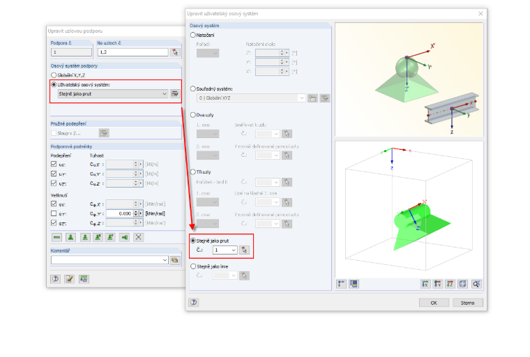Click the 'Na uzlech č.' input field
This screenshot has width=530, height=357.
[132, 52]
